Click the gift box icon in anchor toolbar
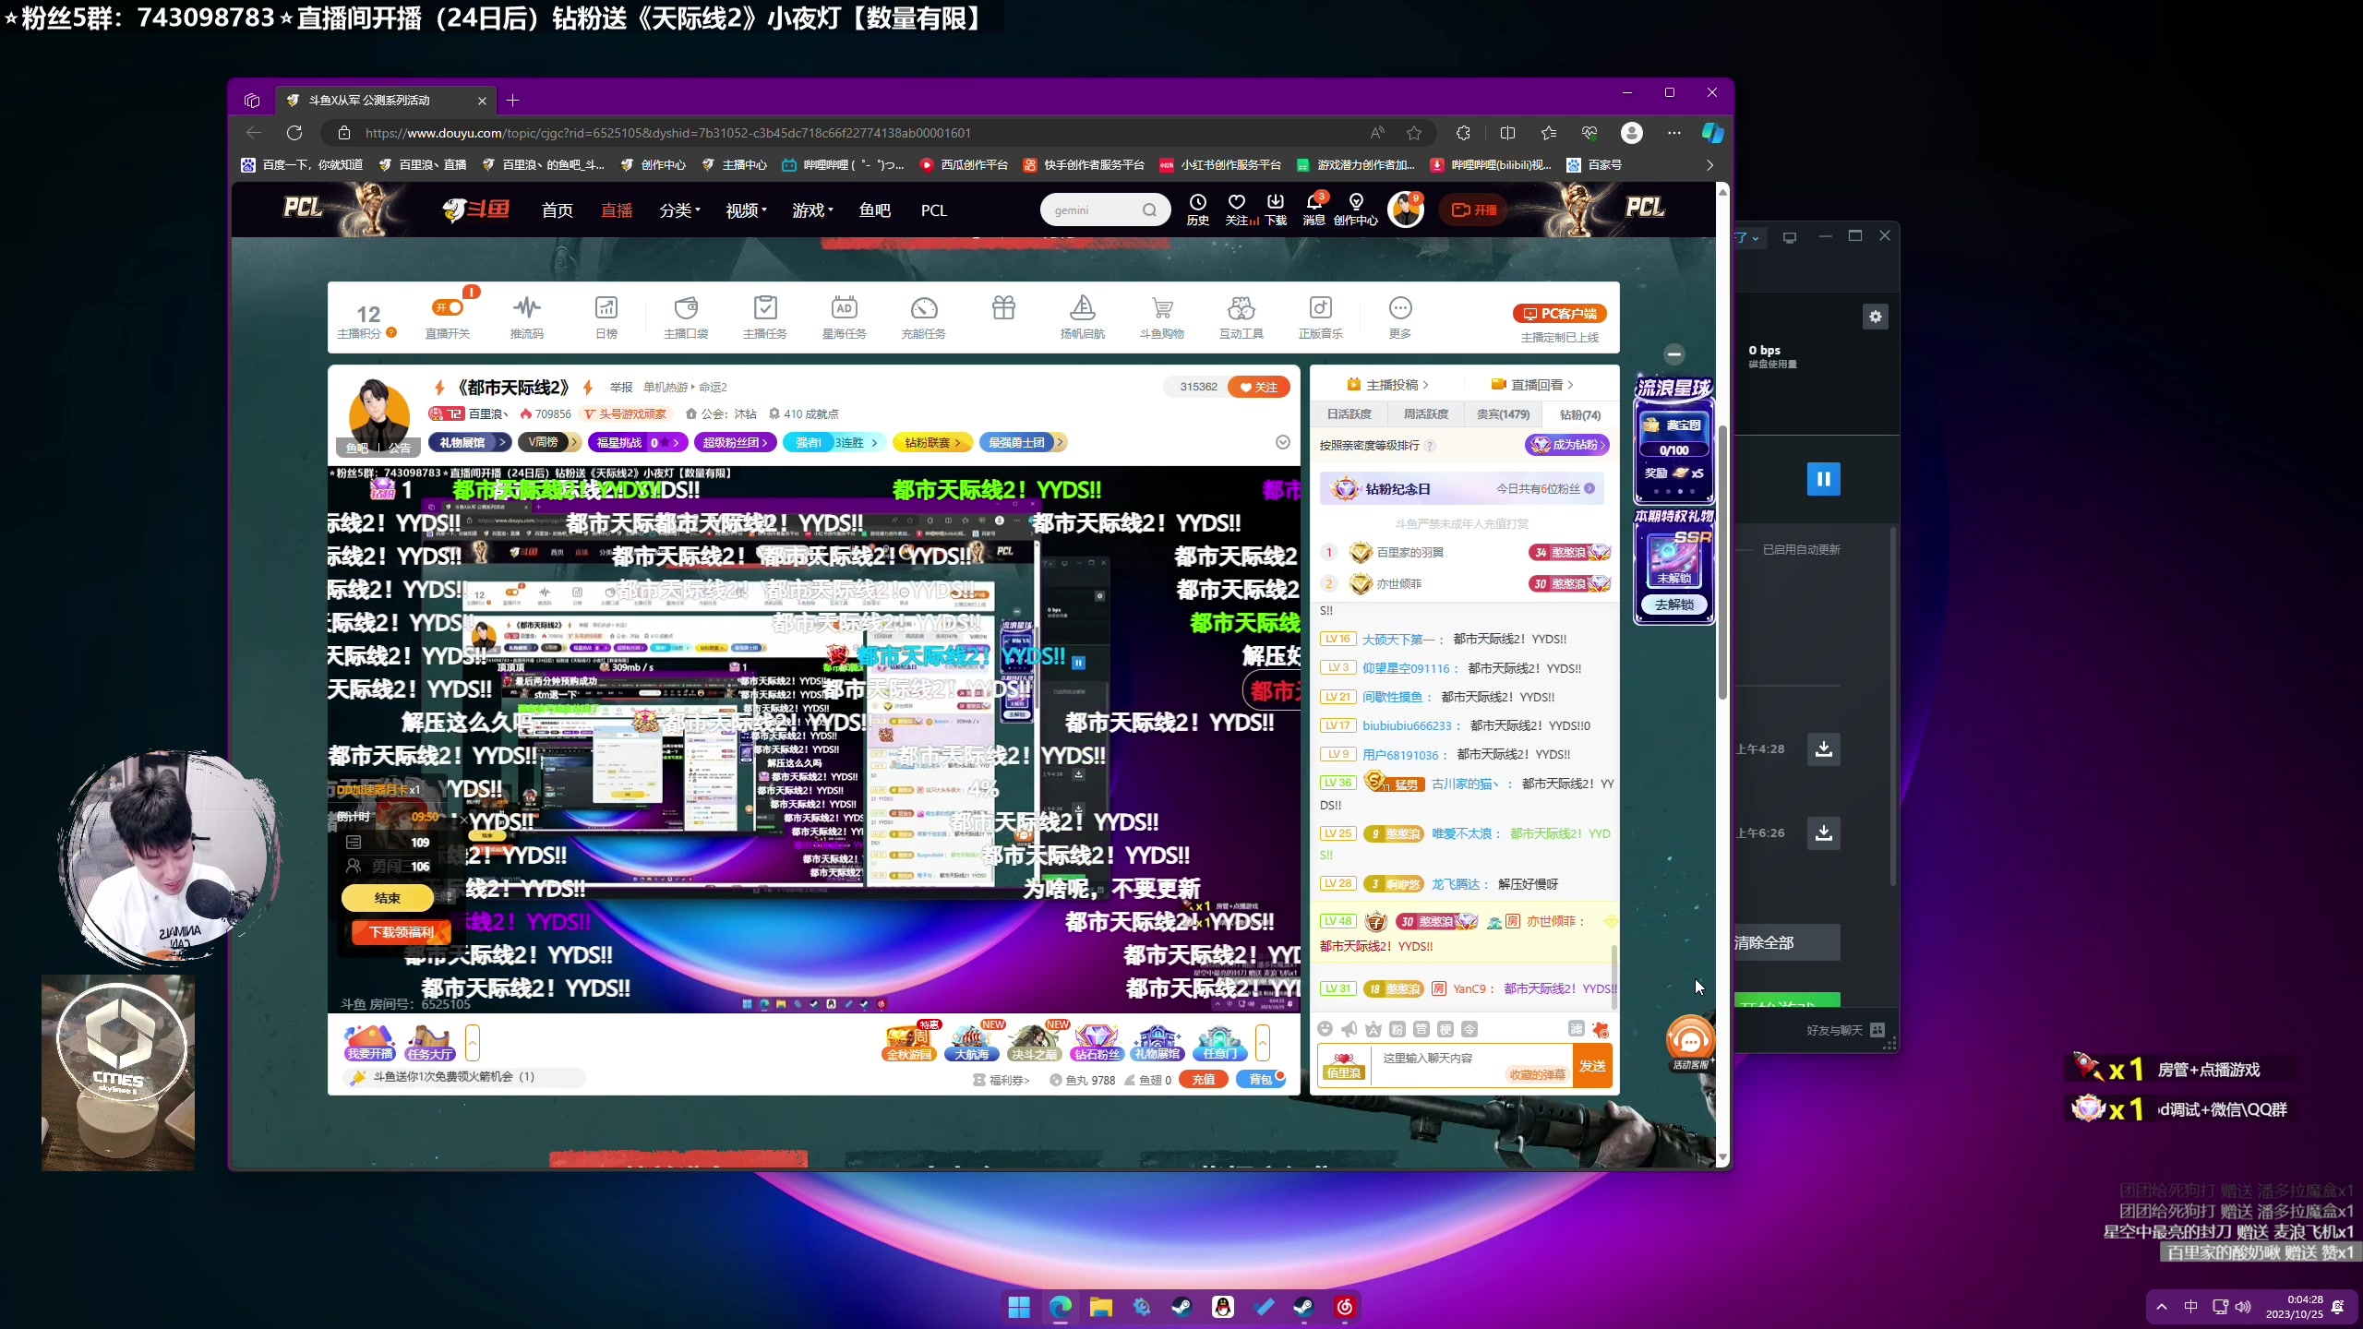Viewport: 2363px width, 1329px height. click(1003, 307)
